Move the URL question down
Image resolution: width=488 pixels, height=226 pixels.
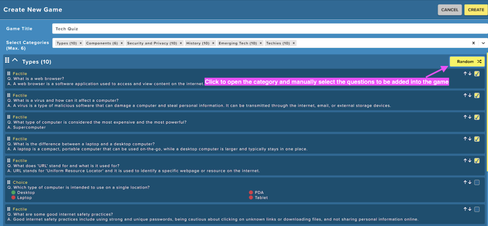470,161
